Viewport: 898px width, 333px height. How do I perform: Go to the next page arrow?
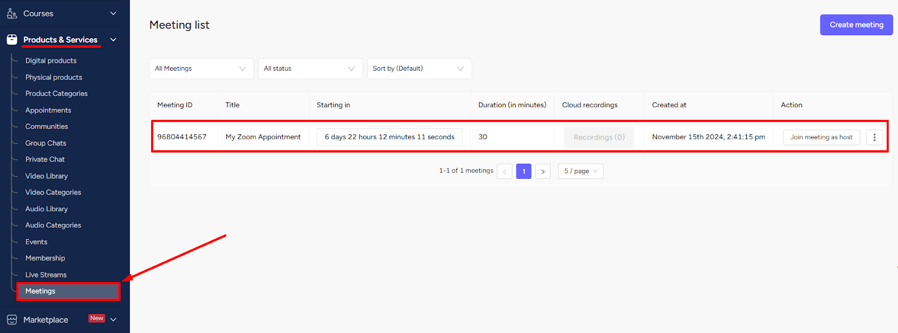coord(543,172)
